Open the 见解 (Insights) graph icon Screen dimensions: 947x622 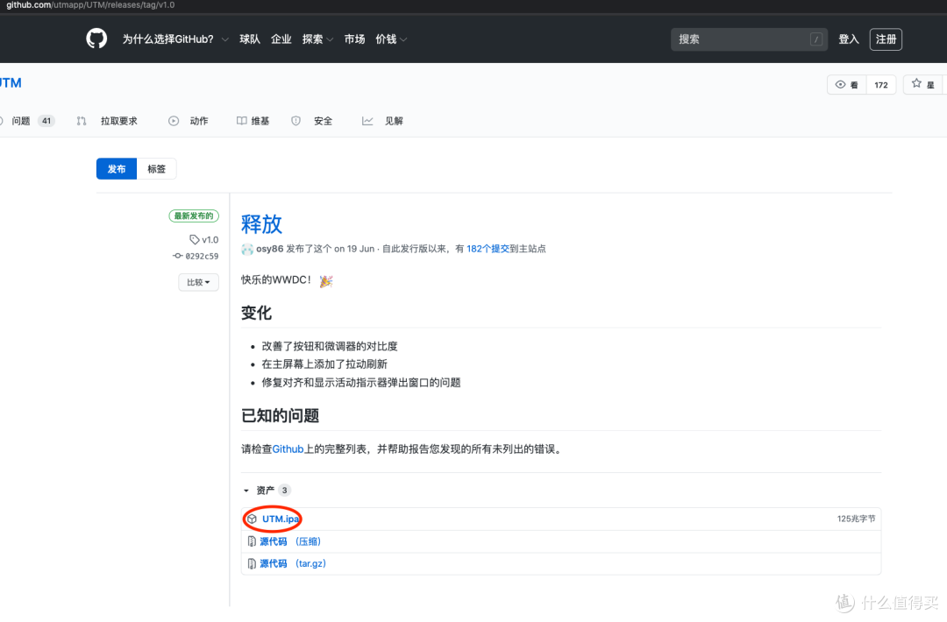pos(367,120)
